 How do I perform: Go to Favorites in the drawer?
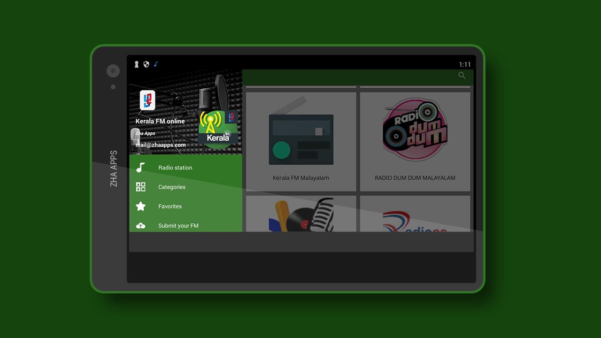tap(186, 206)
